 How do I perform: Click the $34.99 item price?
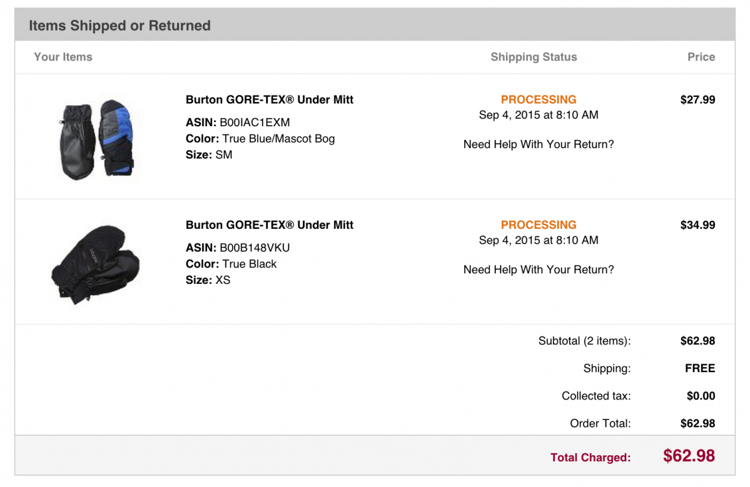click(698, 225)
